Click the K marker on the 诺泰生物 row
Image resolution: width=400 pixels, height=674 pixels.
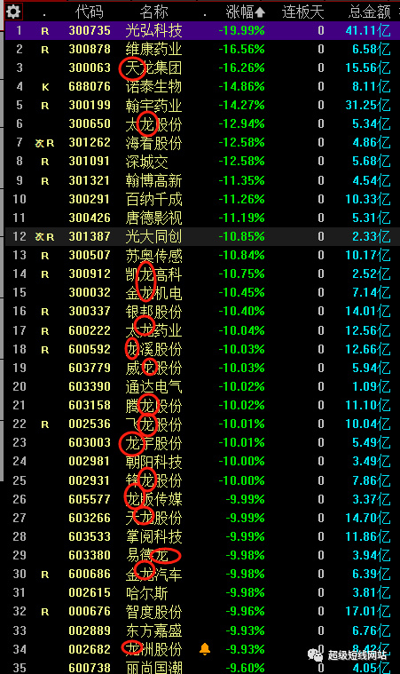coord(45,87)
